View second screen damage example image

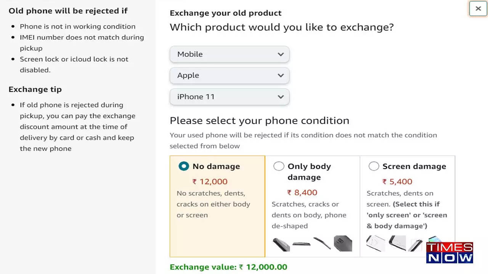(397, 244)
